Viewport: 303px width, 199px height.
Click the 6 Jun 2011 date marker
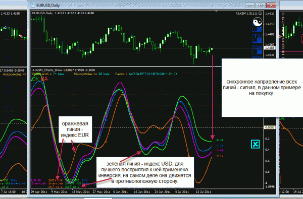[120, 191]
